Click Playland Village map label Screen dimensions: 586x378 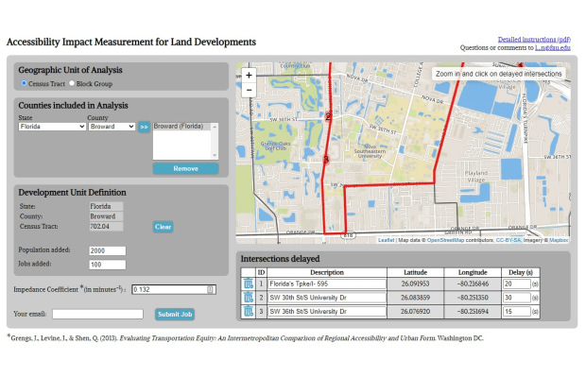click(475, 177)
